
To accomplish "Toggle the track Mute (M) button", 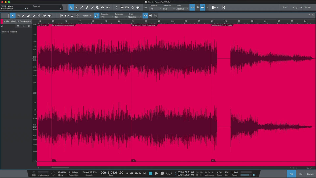I will tap(18, 26).
